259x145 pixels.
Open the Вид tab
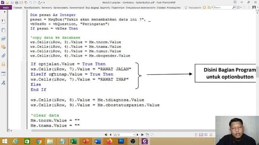tap(87, 8)
